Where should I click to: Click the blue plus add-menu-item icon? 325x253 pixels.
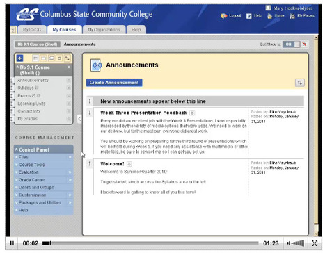[x=19, y=58]
